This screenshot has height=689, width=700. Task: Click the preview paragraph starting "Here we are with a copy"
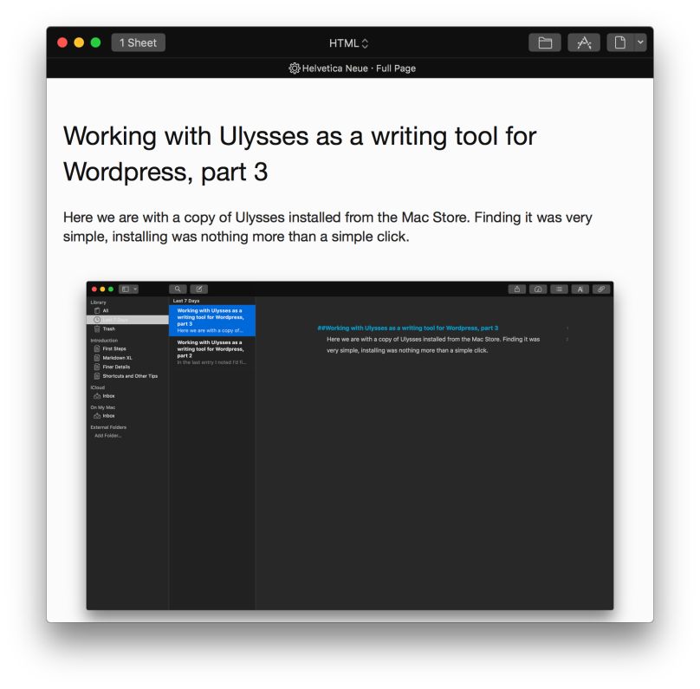coord(327,227)
